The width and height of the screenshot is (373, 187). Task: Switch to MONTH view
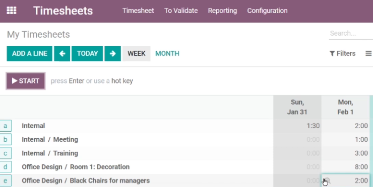(167, 54)
